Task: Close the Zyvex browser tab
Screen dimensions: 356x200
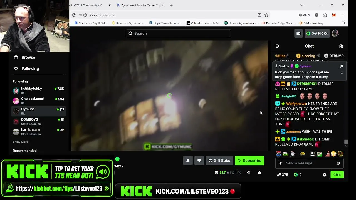Action: (x=162, y=5)
